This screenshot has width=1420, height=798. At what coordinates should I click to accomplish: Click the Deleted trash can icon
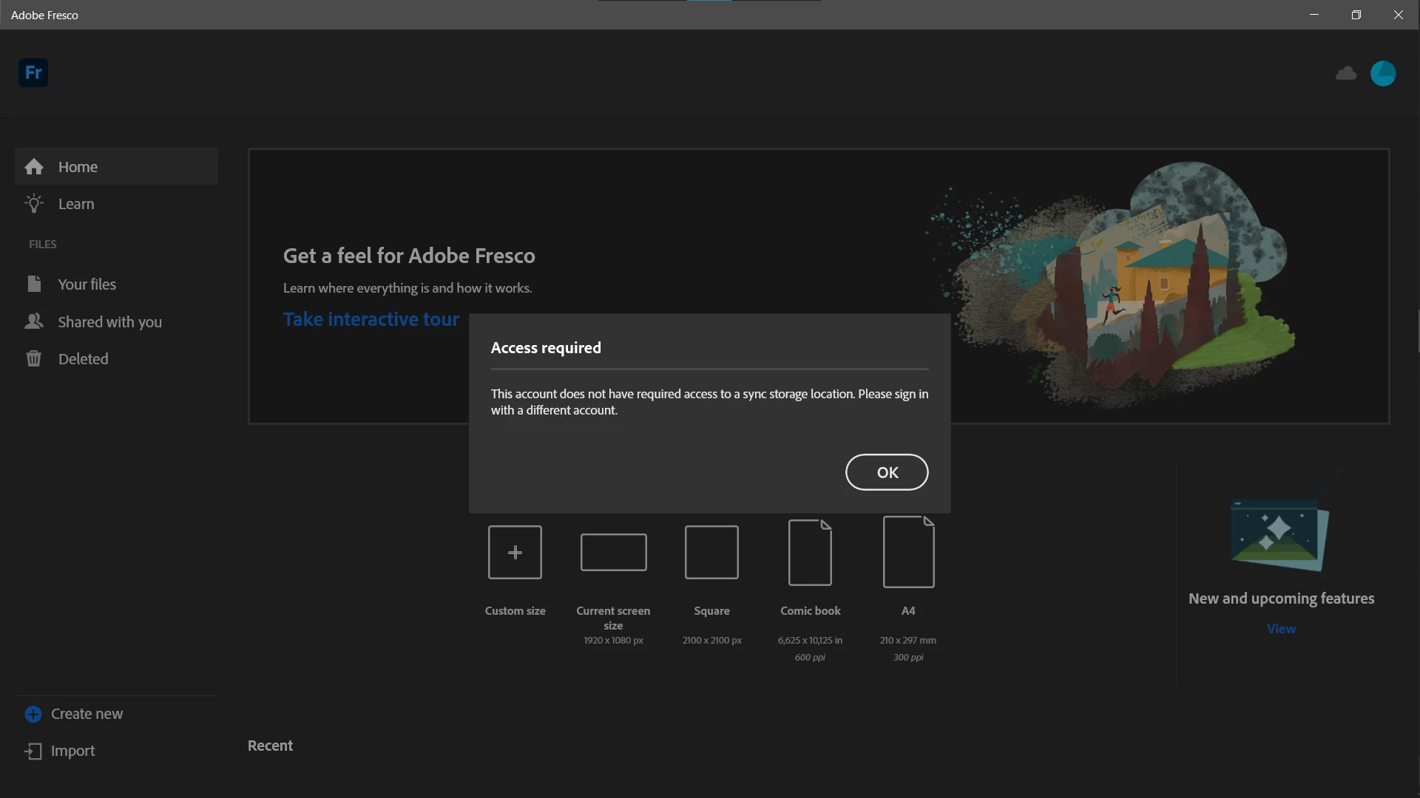(34, 359)
